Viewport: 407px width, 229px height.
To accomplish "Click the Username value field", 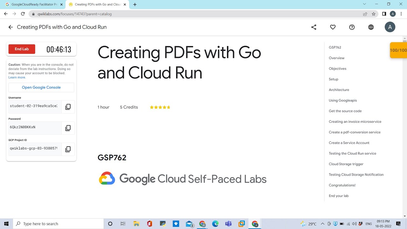I will [35, 106].
